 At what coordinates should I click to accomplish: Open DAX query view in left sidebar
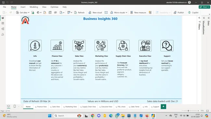pos(3,34)
